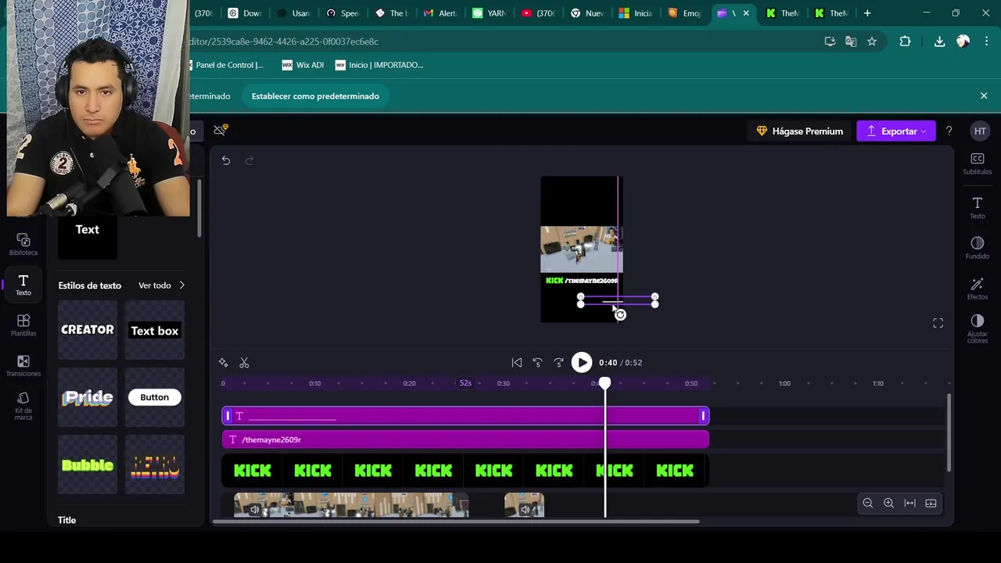1001x563 pixels.
Task: Select the scissors split tool
Action: point(244,363)
